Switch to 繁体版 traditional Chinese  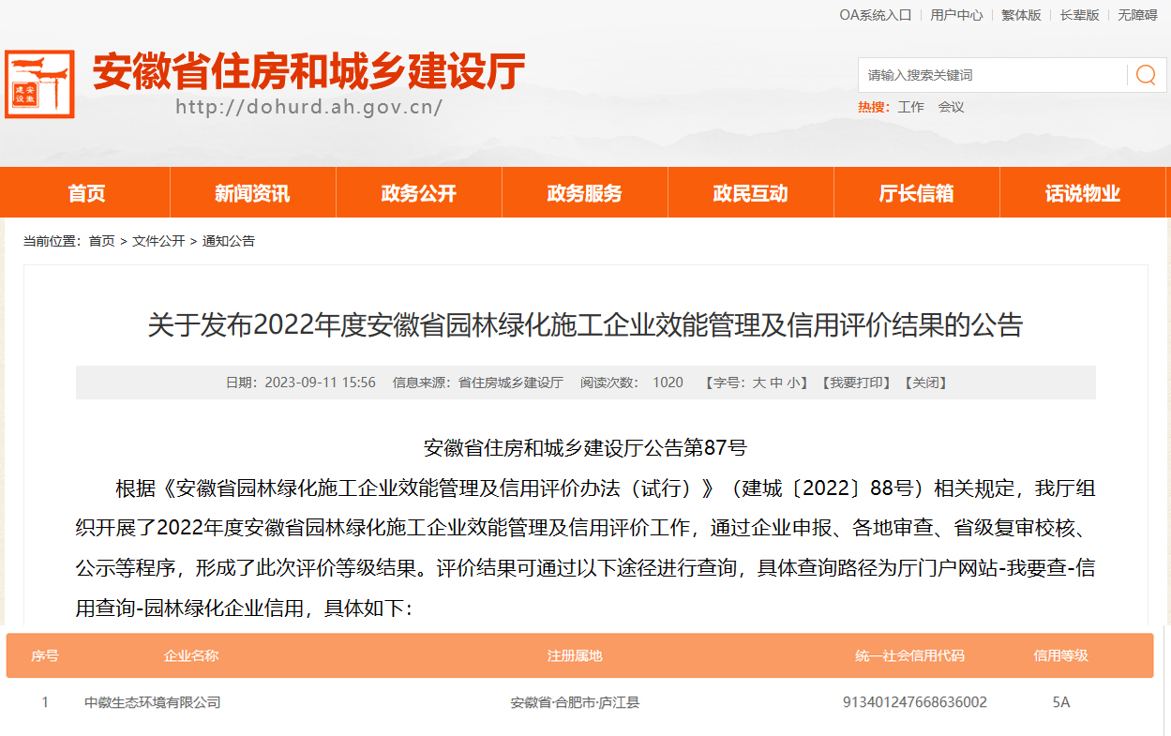(x=1021, y=15)
